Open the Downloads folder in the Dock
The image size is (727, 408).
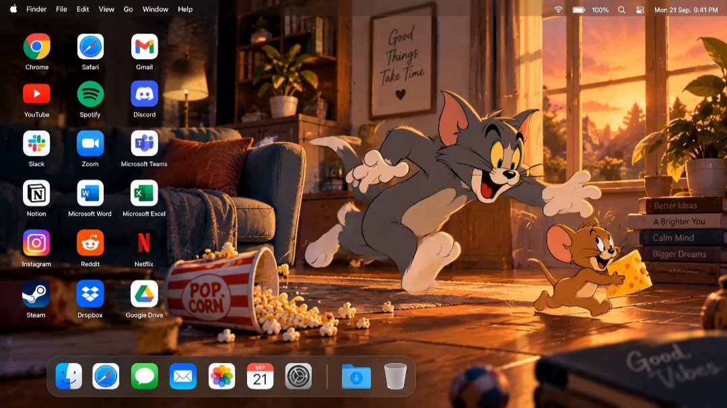(x=356, y=376)
